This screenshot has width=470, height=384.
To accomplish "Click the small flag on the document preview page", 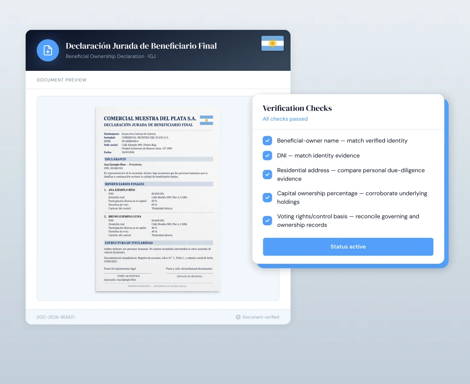I will click(x=206, y=120).
